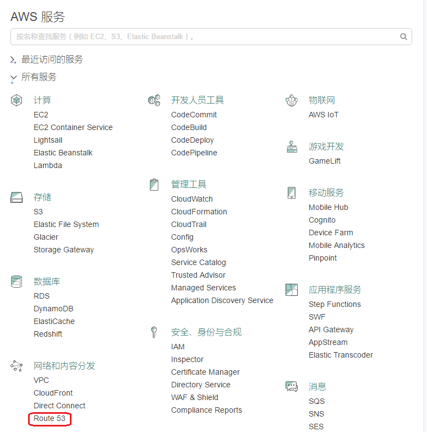Open Managed Services

(204, 288)
